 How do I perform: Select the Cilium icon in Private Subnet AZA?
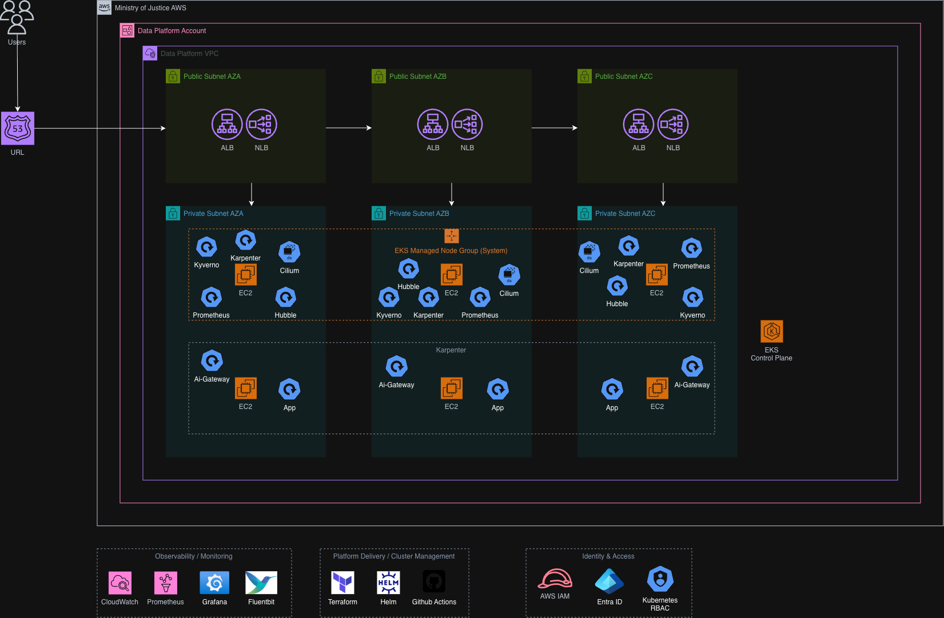(289, 252)
